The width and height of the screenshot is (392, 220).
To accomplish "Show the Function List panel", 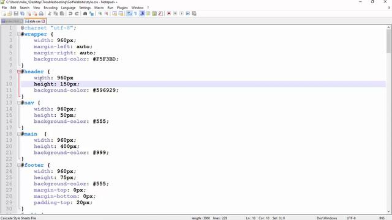I will [x=160, y=13].
